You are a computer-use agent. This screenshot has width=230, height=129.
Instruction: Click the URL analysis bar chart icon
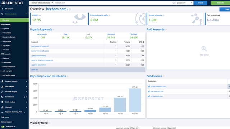(x=2, y=86)
